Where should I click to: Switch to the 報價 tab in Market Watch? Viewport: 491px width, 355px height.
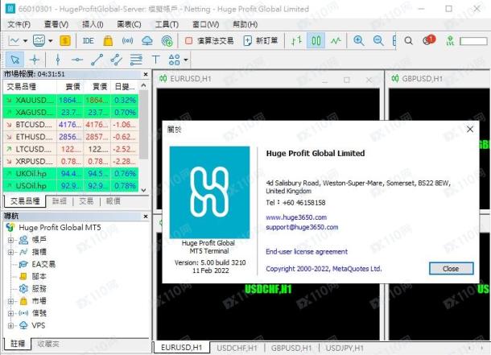(x=113, y=201)
